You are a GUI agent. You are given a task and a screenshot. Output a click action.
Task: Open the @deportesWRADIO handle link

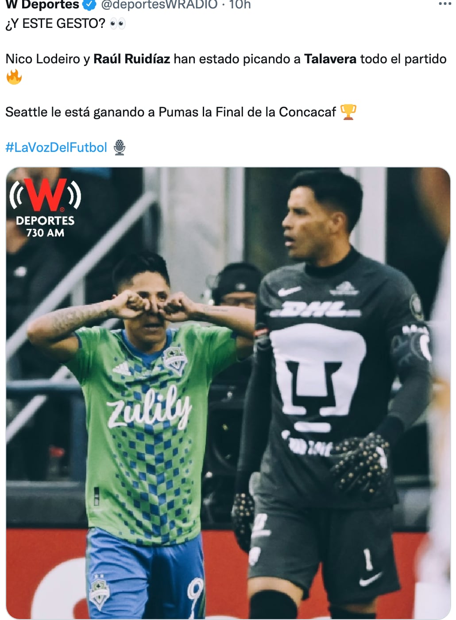pyautogui.click(x=159, y=4)
